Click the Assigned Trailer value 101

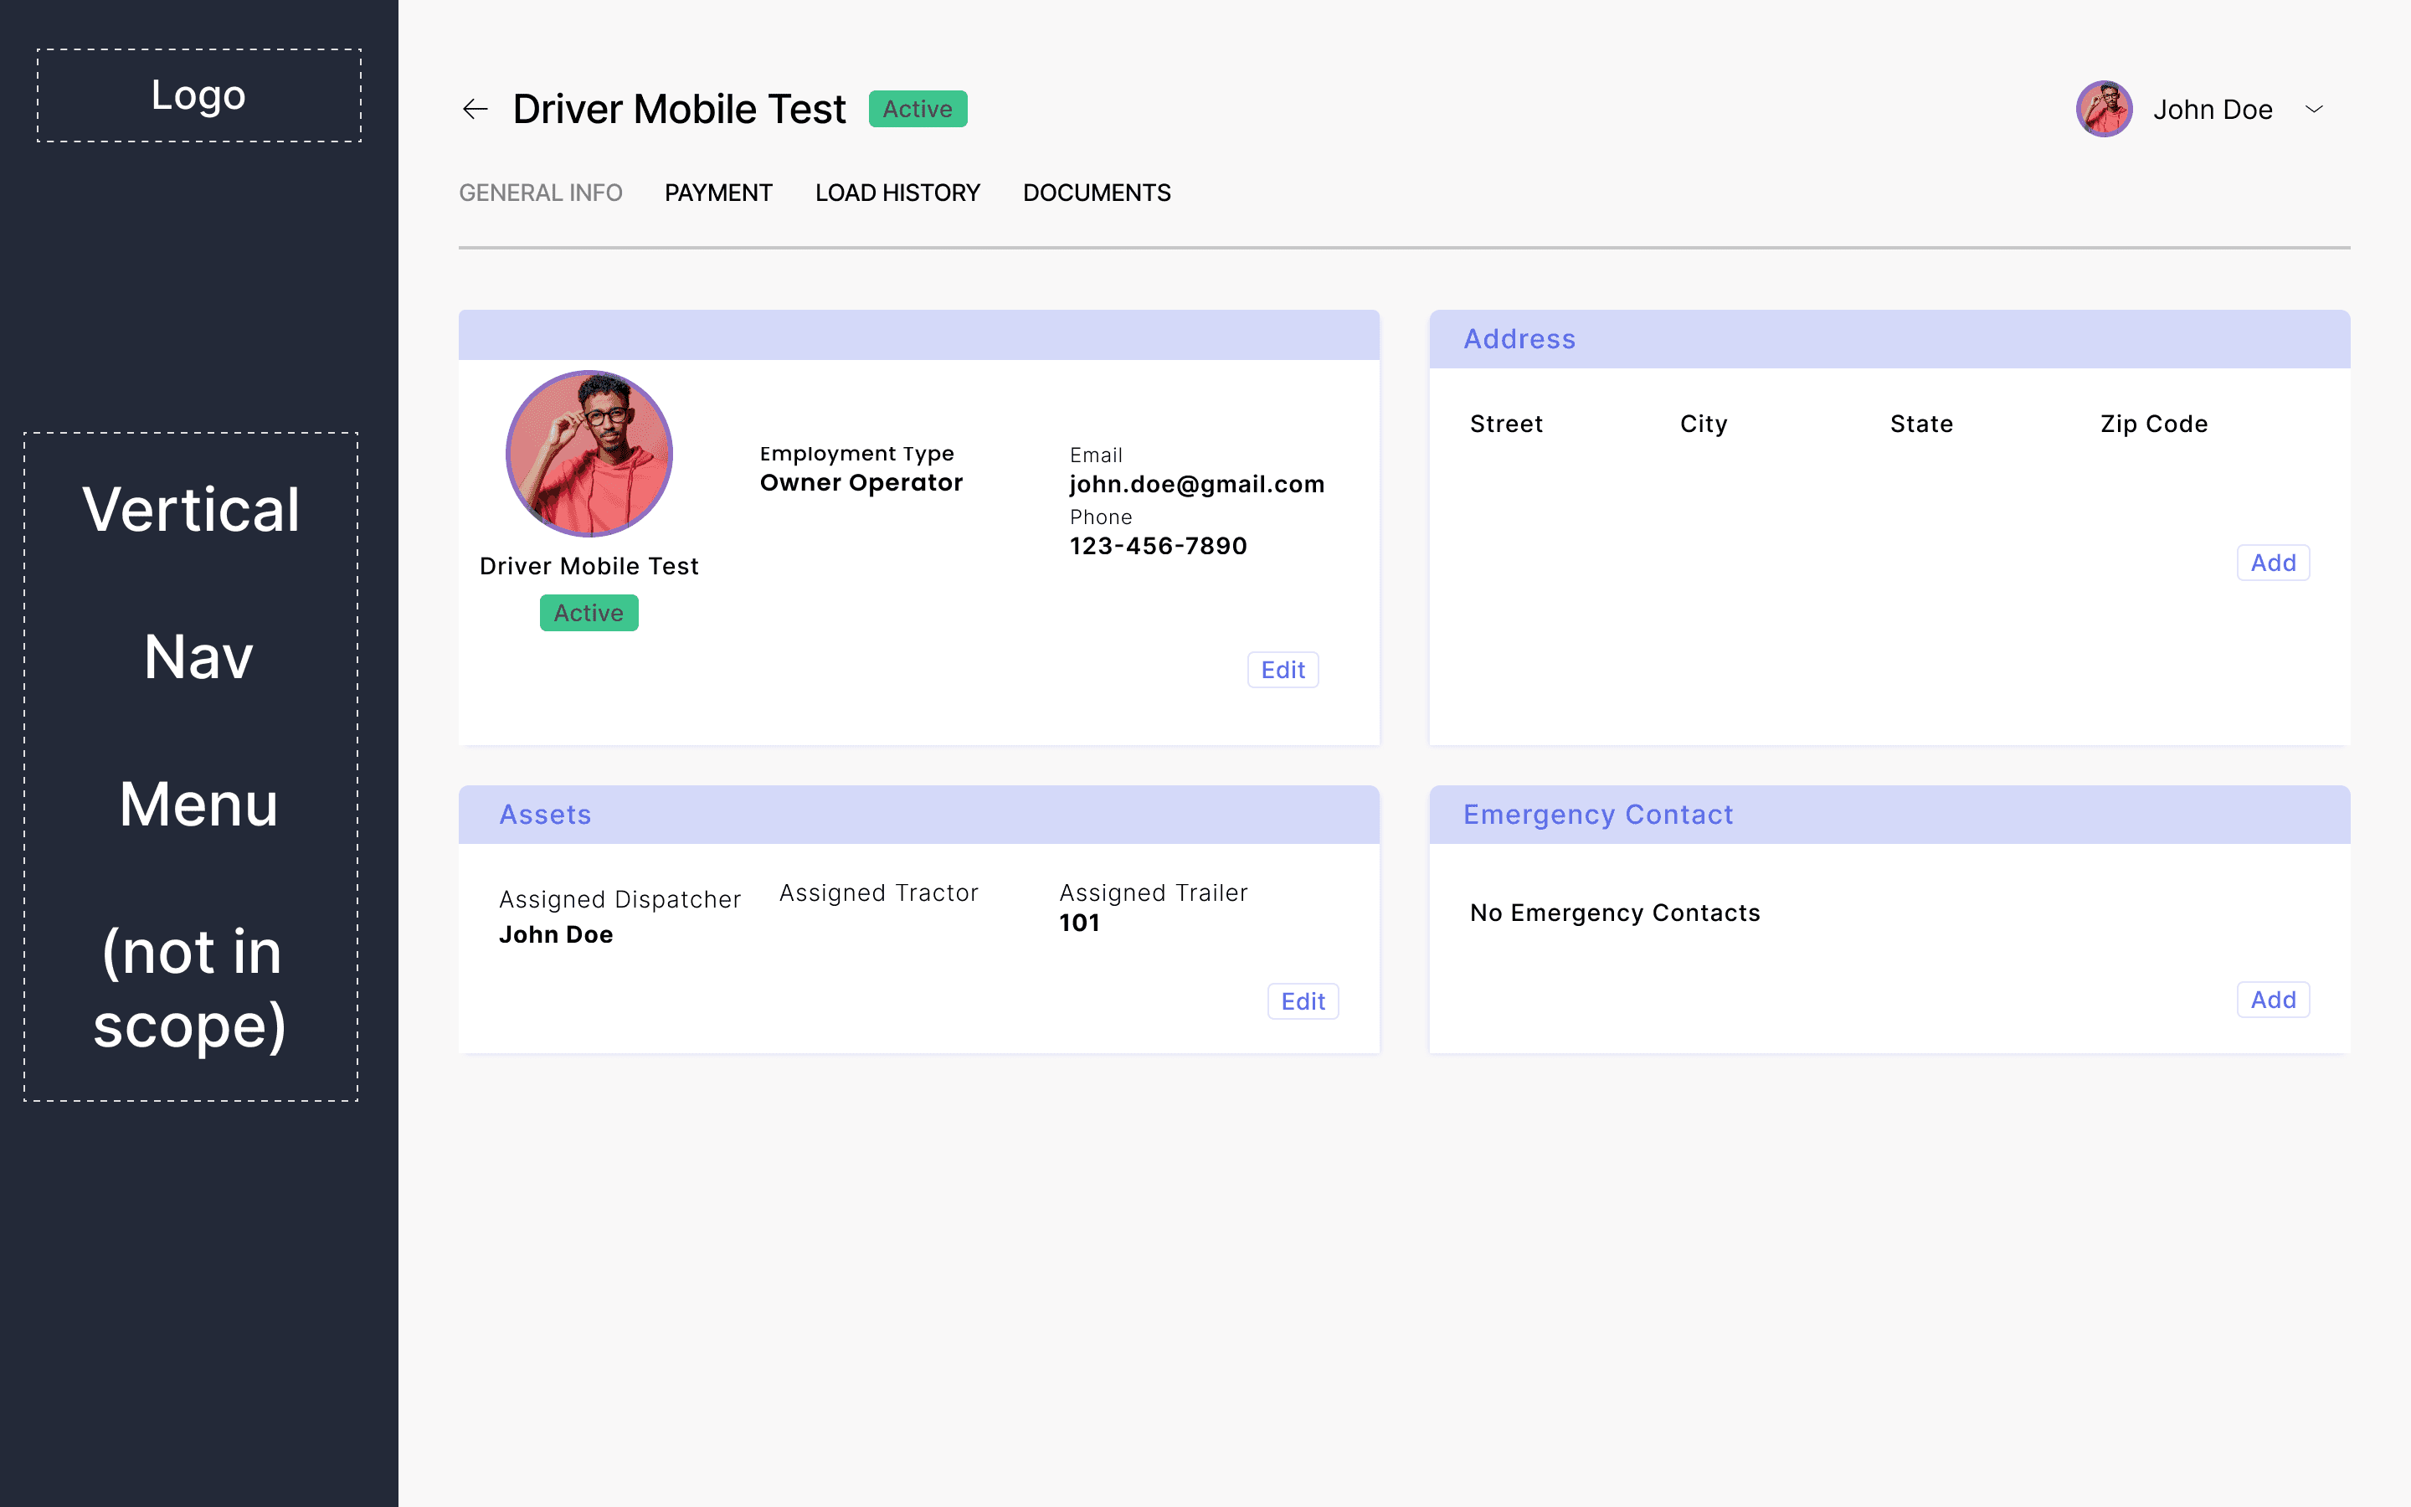pos(1079,923)
